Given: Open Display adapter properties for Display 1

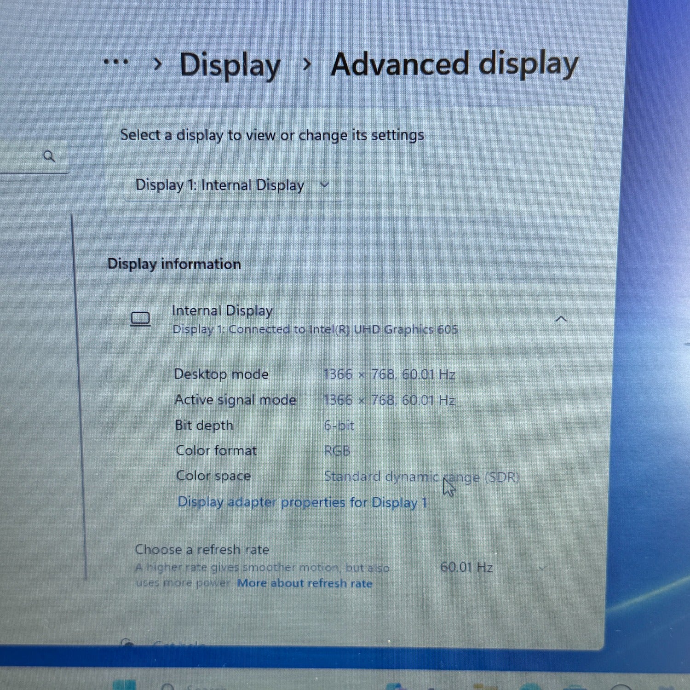Looking at the screenshot, I should (x=302, y=502).
